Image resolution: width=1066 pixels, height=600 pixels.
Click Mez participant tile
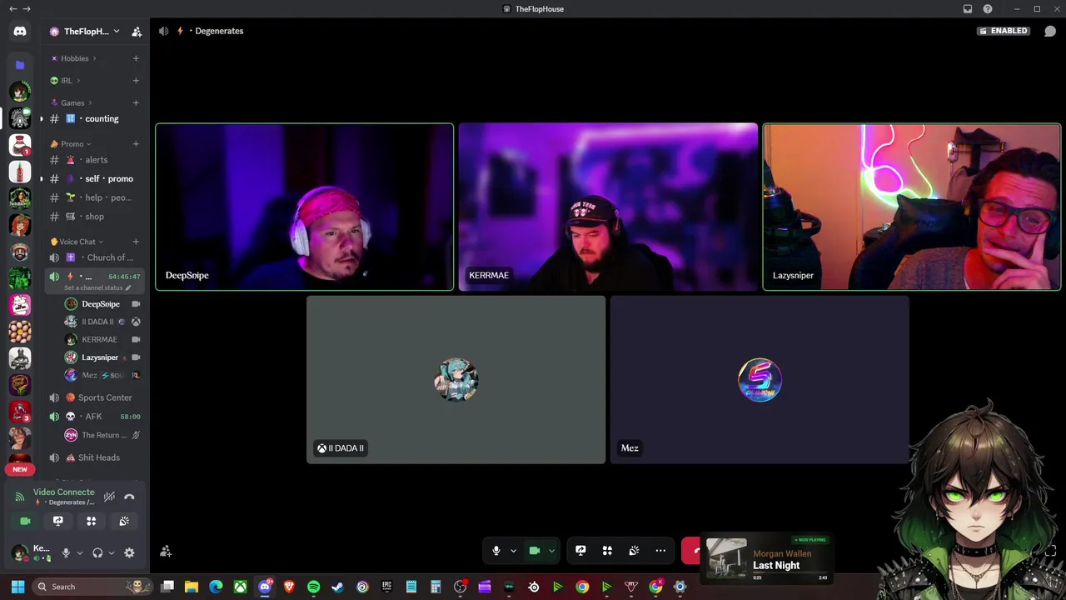[760, 380]
